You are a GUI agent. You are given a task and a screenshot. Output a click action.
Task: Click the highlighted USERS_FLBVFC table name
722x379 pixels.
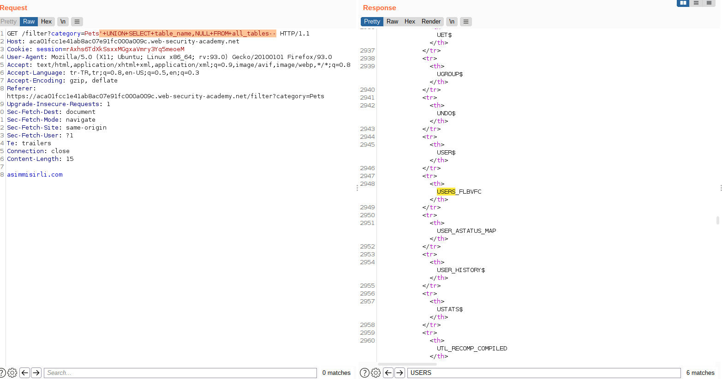pyautogui.click(x=459, y=192)
